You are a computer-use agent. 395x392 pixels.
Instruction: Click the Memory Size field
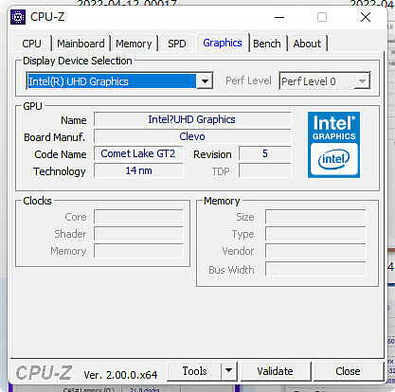[x=315, y=217]
